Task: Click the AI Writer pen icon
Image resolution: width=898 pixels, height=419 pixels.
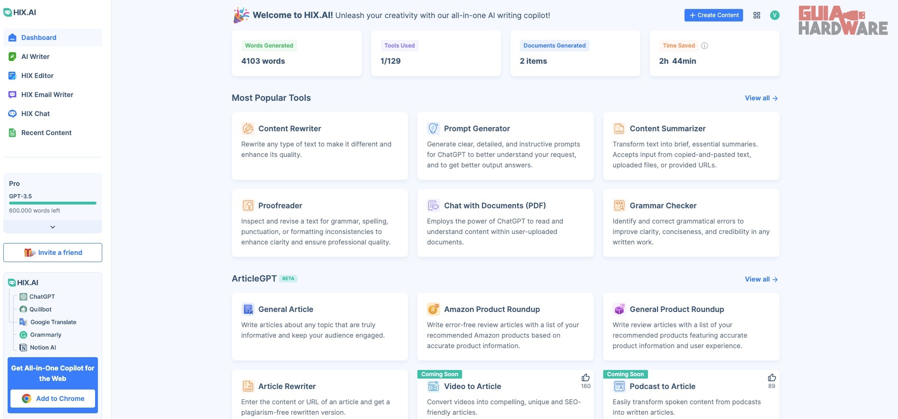Action: (12, 57)
